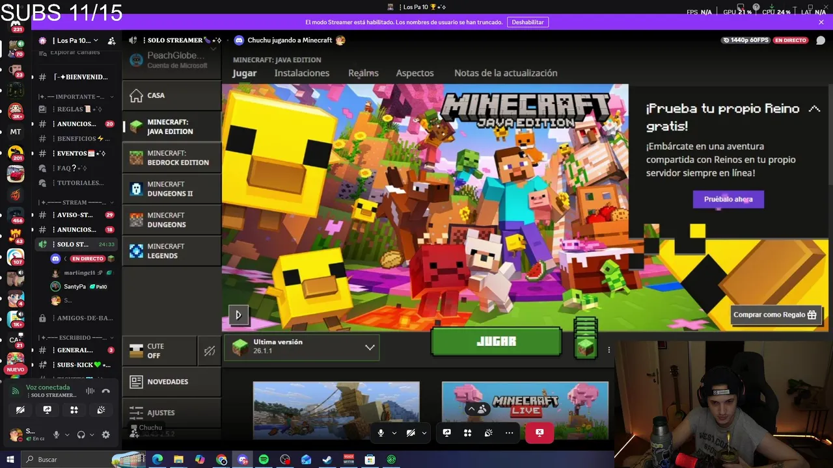Switch to Realms tab

[x=363, y=73]
